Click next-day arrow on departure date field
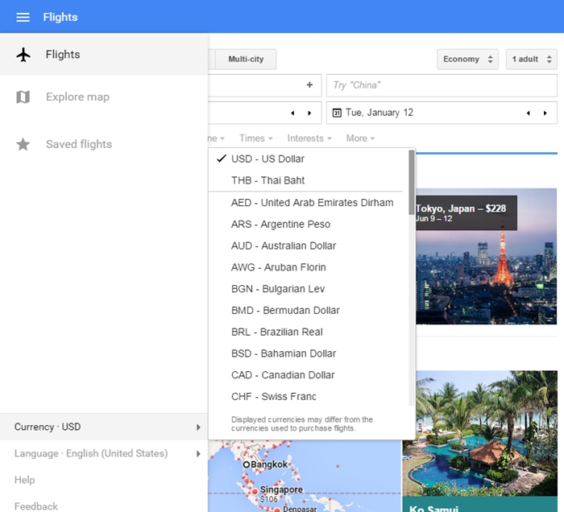Image resolution: width=564 pixels, height=512 pixels. point(309,114)
